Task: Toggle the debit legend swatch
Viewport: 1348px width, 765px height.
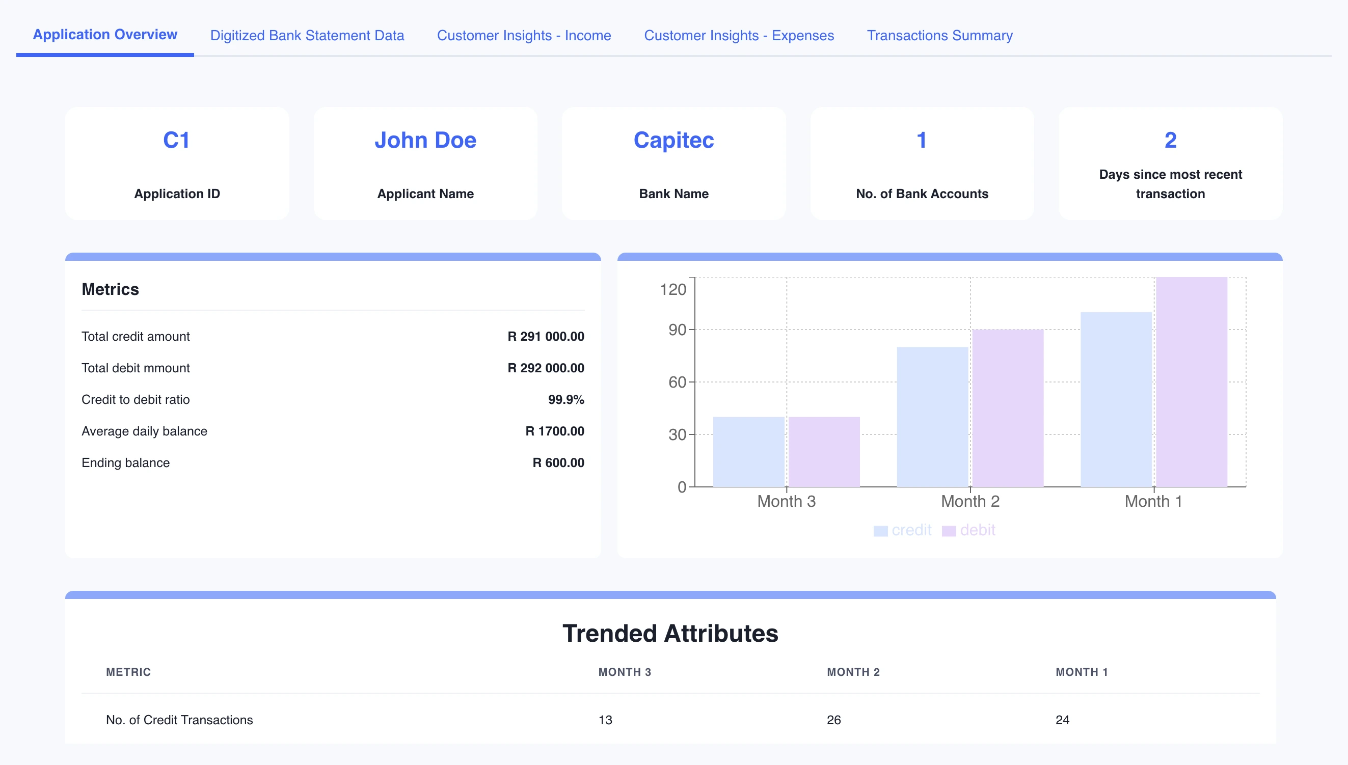Action: tap(949, 531)
